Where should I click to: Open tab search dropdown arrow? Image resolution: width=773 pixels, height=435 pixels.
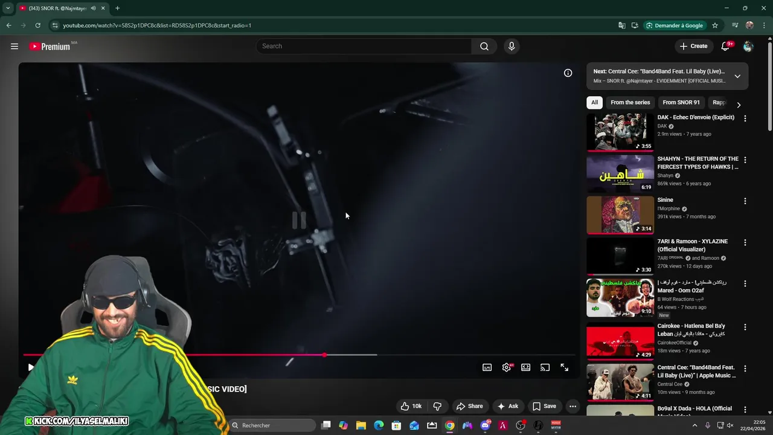point(8,8)
